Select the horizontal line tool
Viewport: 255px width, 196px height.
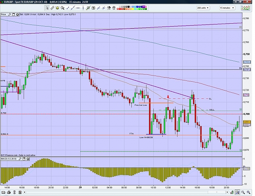coord(78,8)
